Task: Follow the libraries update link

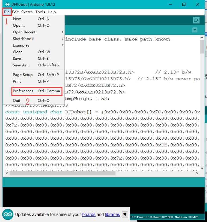Action: 112,215
